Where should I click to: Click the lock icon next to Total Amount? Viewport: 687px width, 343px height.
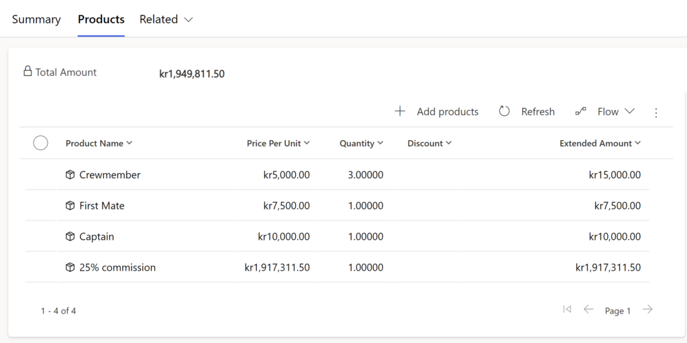click(x=28, y=71)
